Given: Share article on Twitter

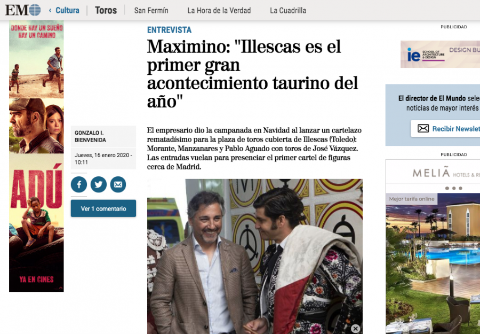Looking at the screenshot, I should click(99, 185).
